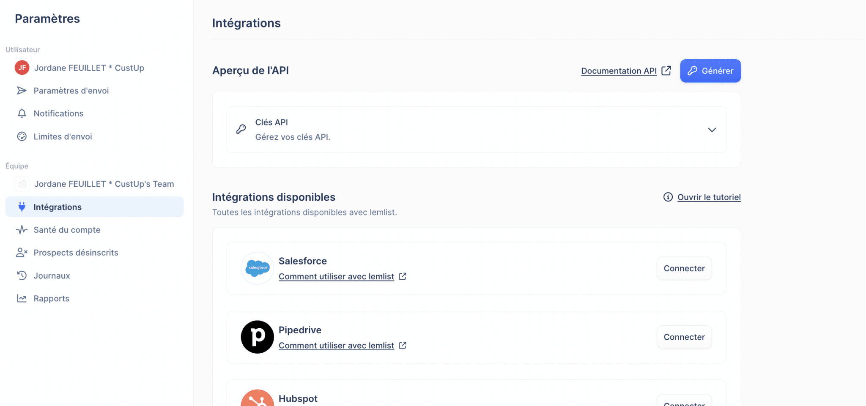Click the JF user avatar icon
866x406 pixels.
(22, 68)
